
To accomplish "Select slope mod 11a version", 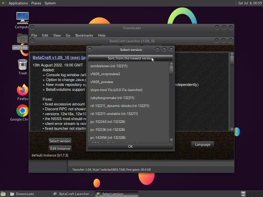I will (x=129, y=90).
